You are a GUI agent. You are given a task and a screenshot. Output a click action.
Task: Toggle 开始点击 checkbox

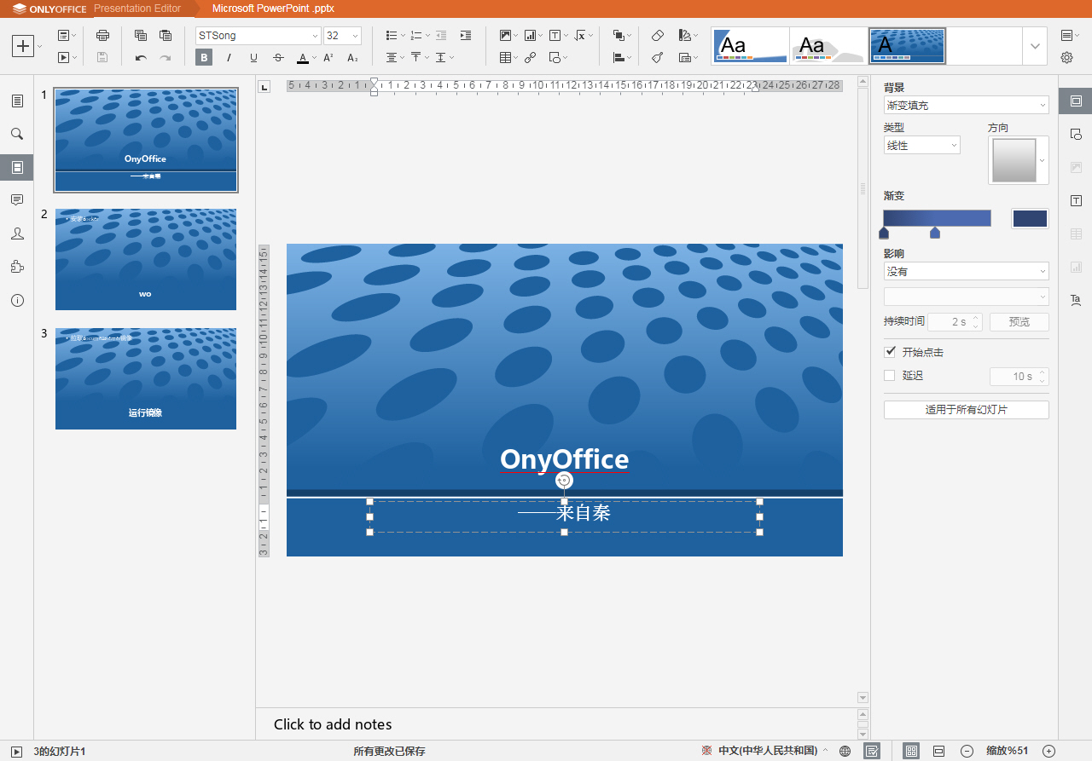pos(890,352)
